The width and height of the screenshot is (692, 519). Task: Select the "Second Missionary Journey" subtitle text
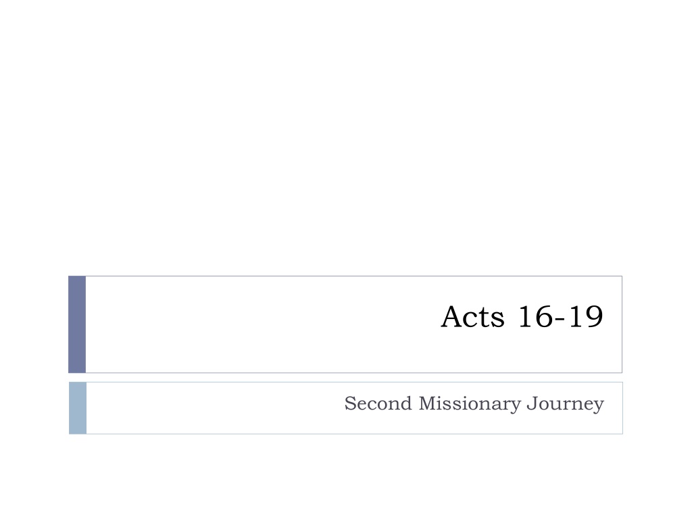click(x=474, y=404)
